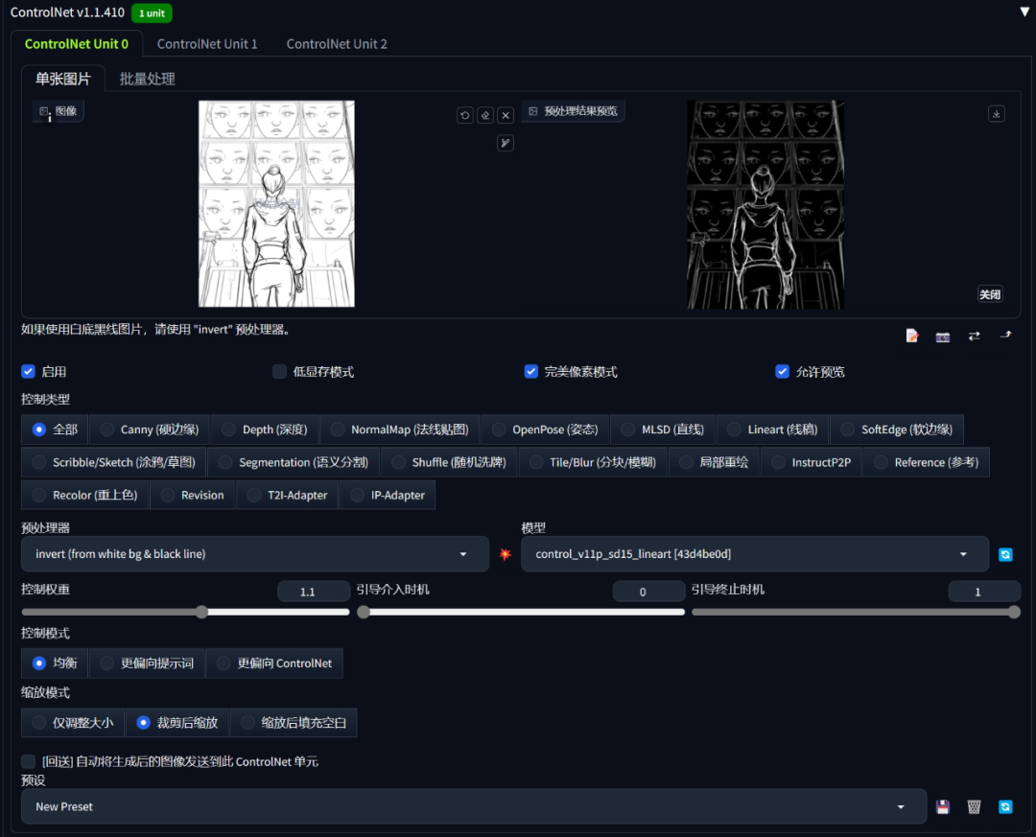The width and height of the screenshot is (1036, 837).
Task: Download the preprocessor preview result
Action: [997, 114]
